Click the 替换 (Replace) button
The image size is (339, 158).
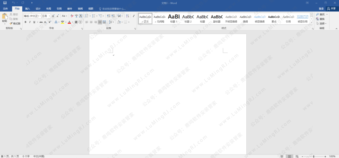[322, 19]
